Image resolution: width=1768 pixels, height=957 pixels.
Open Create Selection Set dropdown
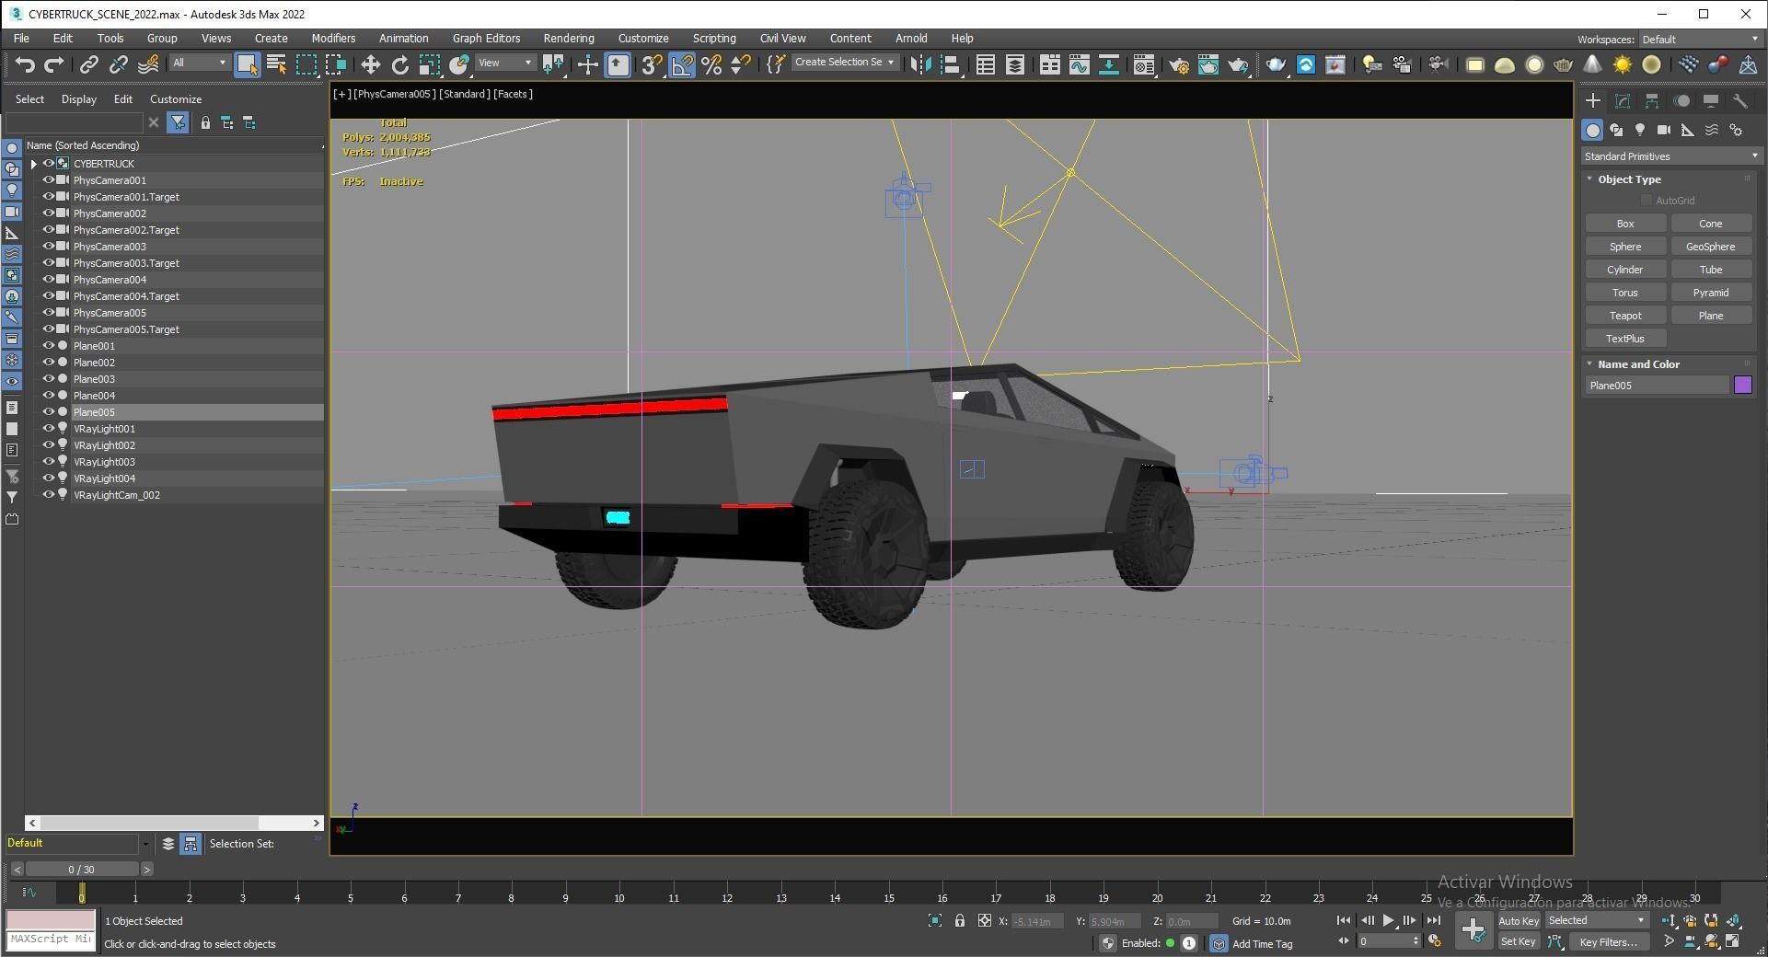click(x=844, y=63)
